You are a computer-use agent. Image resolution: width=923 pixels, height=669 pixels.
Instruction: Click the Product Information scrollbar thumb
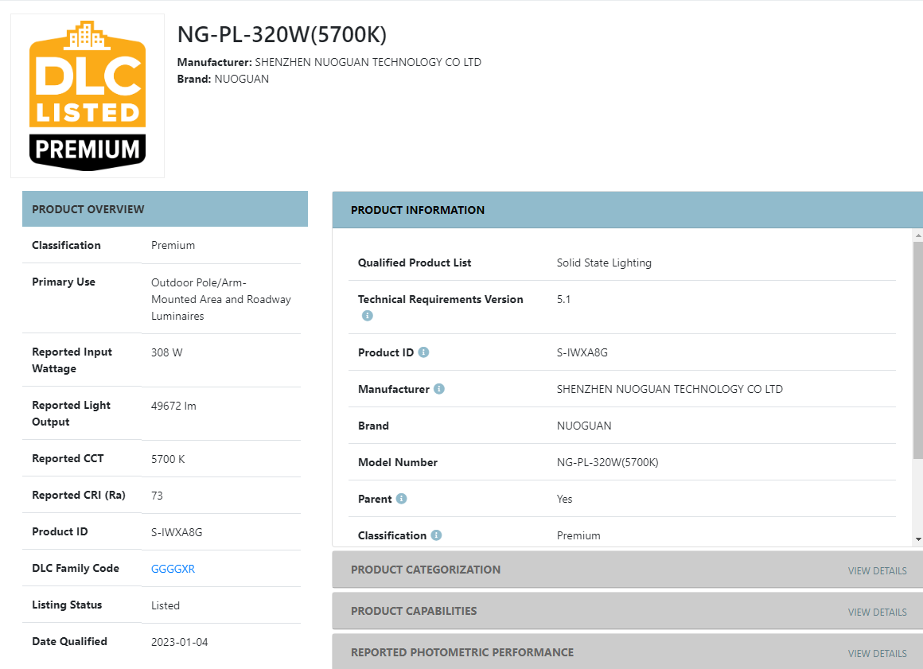click(917, 350)
